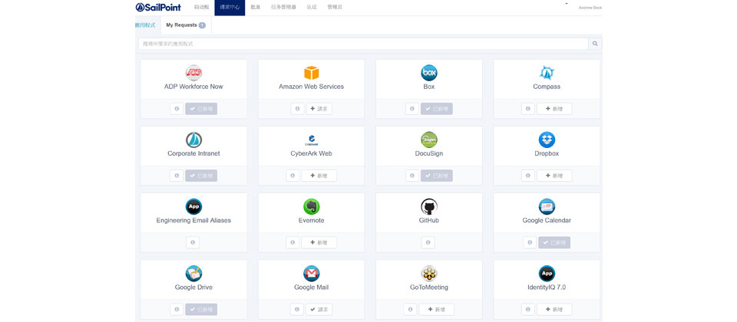This screenshot has width=737, height=322.
Task: View info for CyberArk Web
Action: coord(292,176)
